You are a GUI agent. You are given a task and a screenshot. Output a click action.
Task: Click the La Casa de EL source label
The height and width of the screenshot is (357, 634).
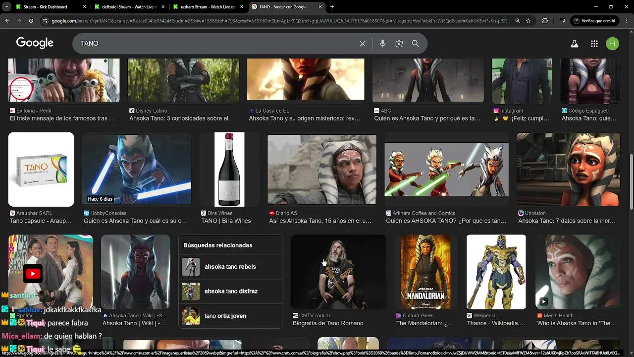(268, 111)
